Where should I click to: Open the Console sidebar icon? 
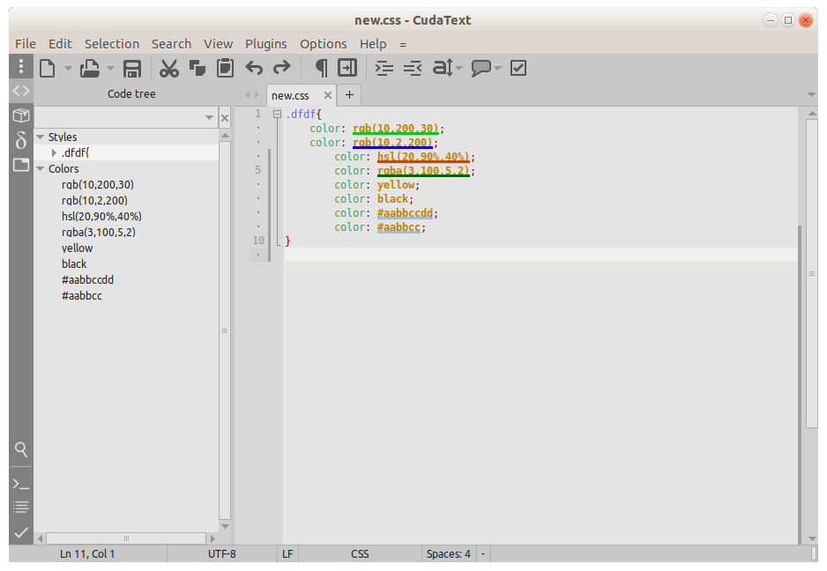click(21, 484)
